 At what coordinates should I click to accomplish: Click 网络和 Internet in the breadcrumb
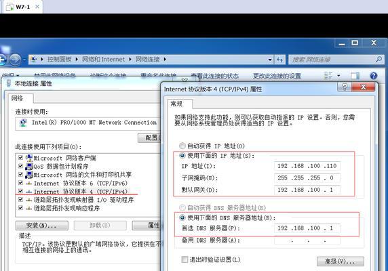[x=103, y=60]
